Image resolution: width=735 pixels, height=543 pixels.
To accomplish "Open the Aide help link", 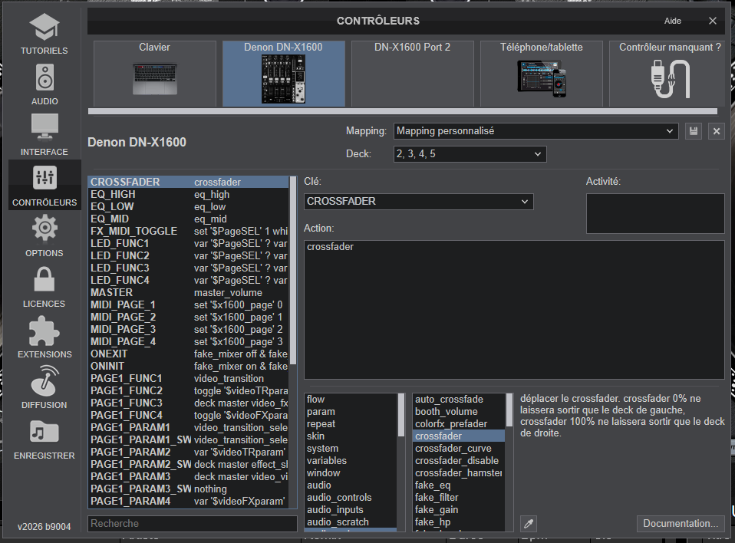I will (x=672, y=21).
